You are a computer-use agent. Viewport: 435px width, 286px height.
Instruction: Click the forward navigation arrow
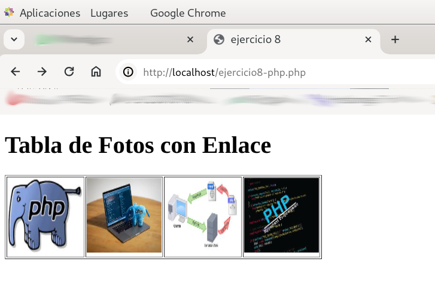42,72
